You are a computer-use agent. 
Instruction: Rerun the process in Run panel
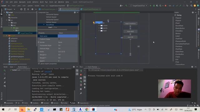81,71
